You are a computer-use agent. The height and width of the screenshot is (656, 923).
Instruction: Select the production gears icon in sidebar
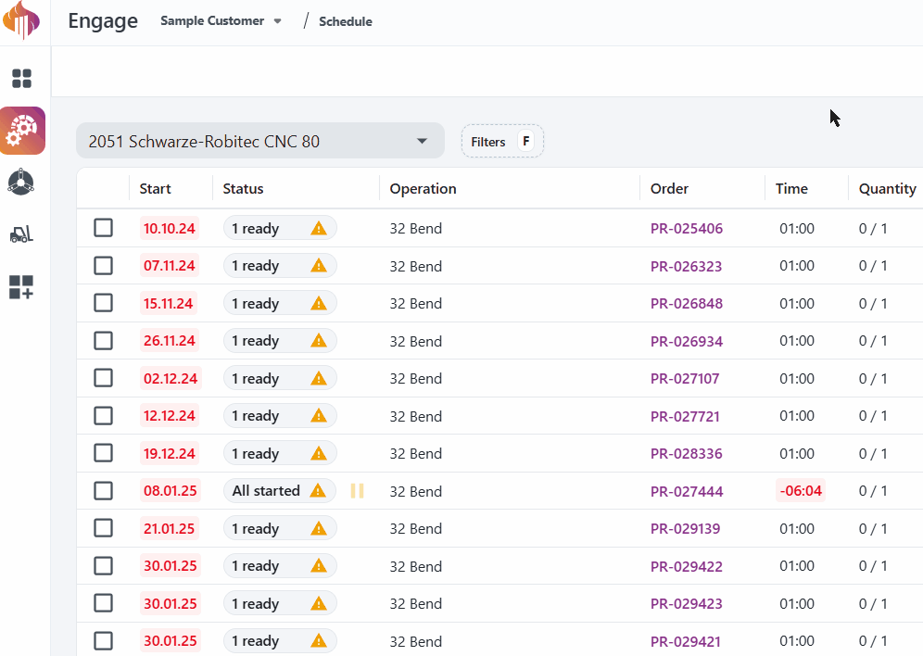tap(22, 131)
